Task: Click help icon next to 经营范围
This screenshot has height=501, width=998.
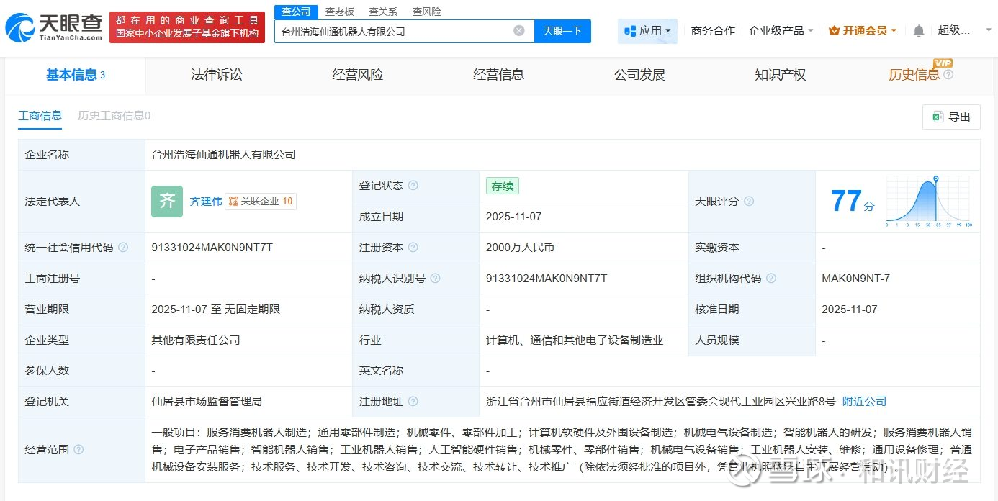Action: tap(78, 450)
